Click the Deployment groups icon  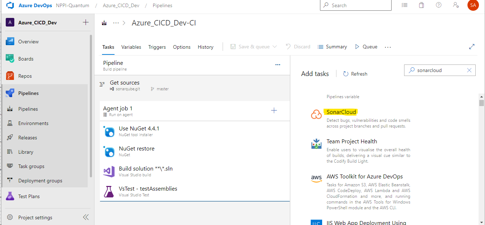click(10, 181)
